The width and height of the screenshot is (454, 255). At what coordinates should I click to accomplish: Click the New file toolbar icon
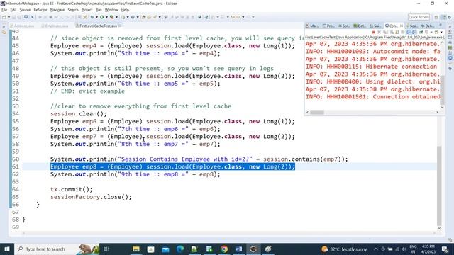pyautogui.click(x=4, y=17)
